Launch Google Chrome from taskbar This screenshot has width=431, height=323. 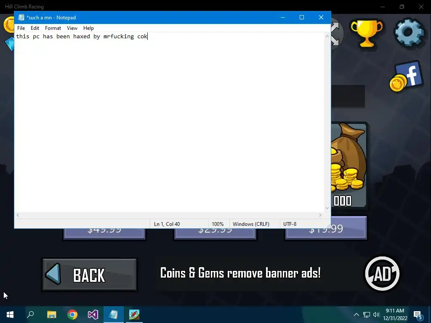point(72,315)
